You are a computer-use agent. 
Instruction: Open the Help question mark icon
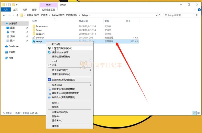(199, 10)
